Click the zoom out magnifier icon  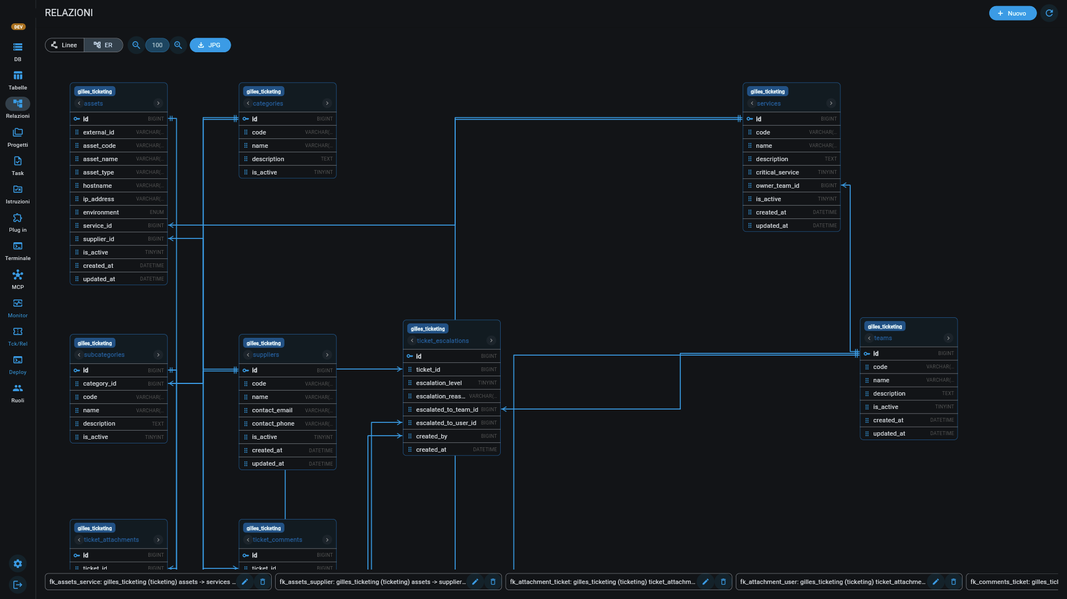[136, 45]
